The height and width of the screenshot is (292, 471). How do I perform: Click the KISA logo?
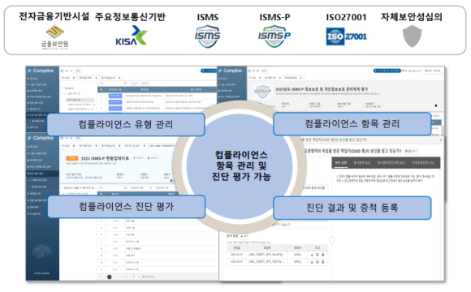132,36
